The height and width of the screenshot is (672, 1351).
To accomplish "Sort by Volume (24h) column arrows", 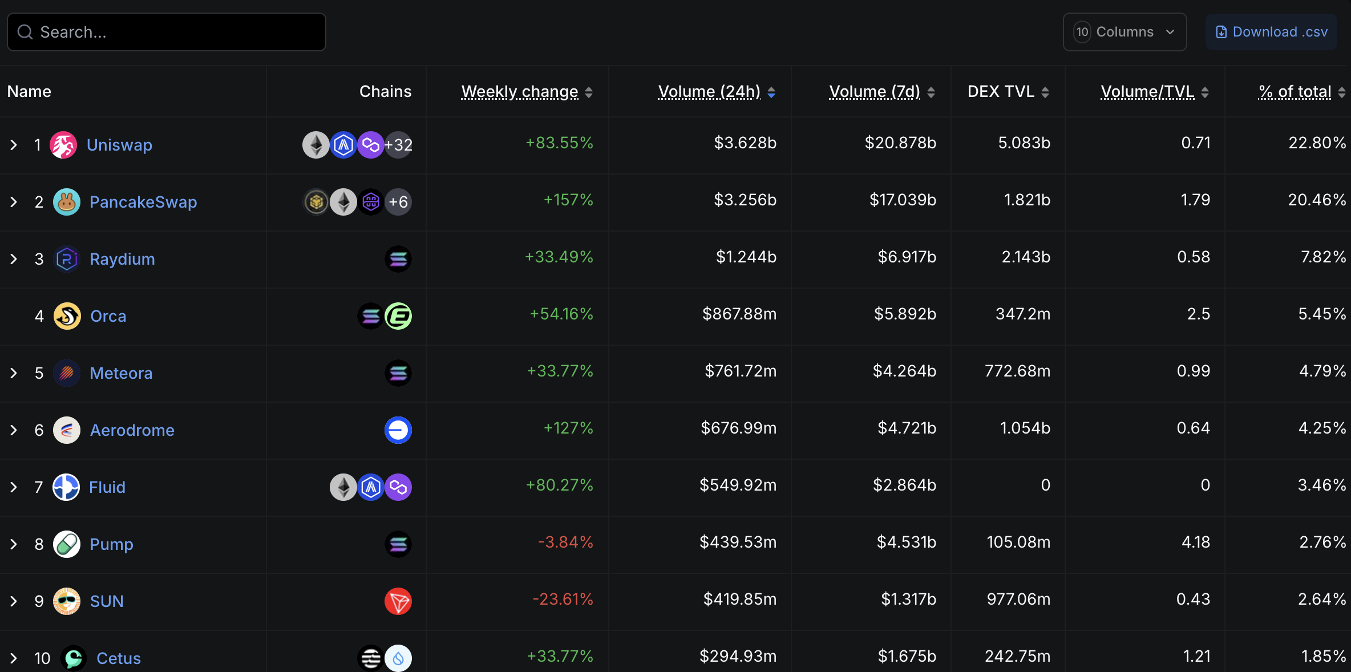I will pyautogui.click(x=771, y=92).
